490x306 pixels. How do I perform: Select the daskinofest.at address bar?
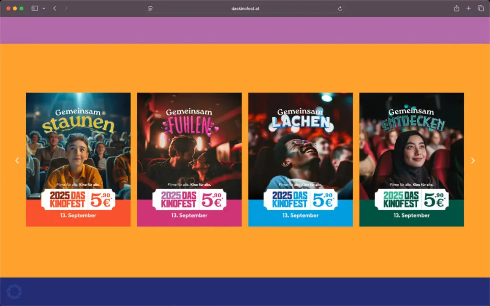click(245, 8)
